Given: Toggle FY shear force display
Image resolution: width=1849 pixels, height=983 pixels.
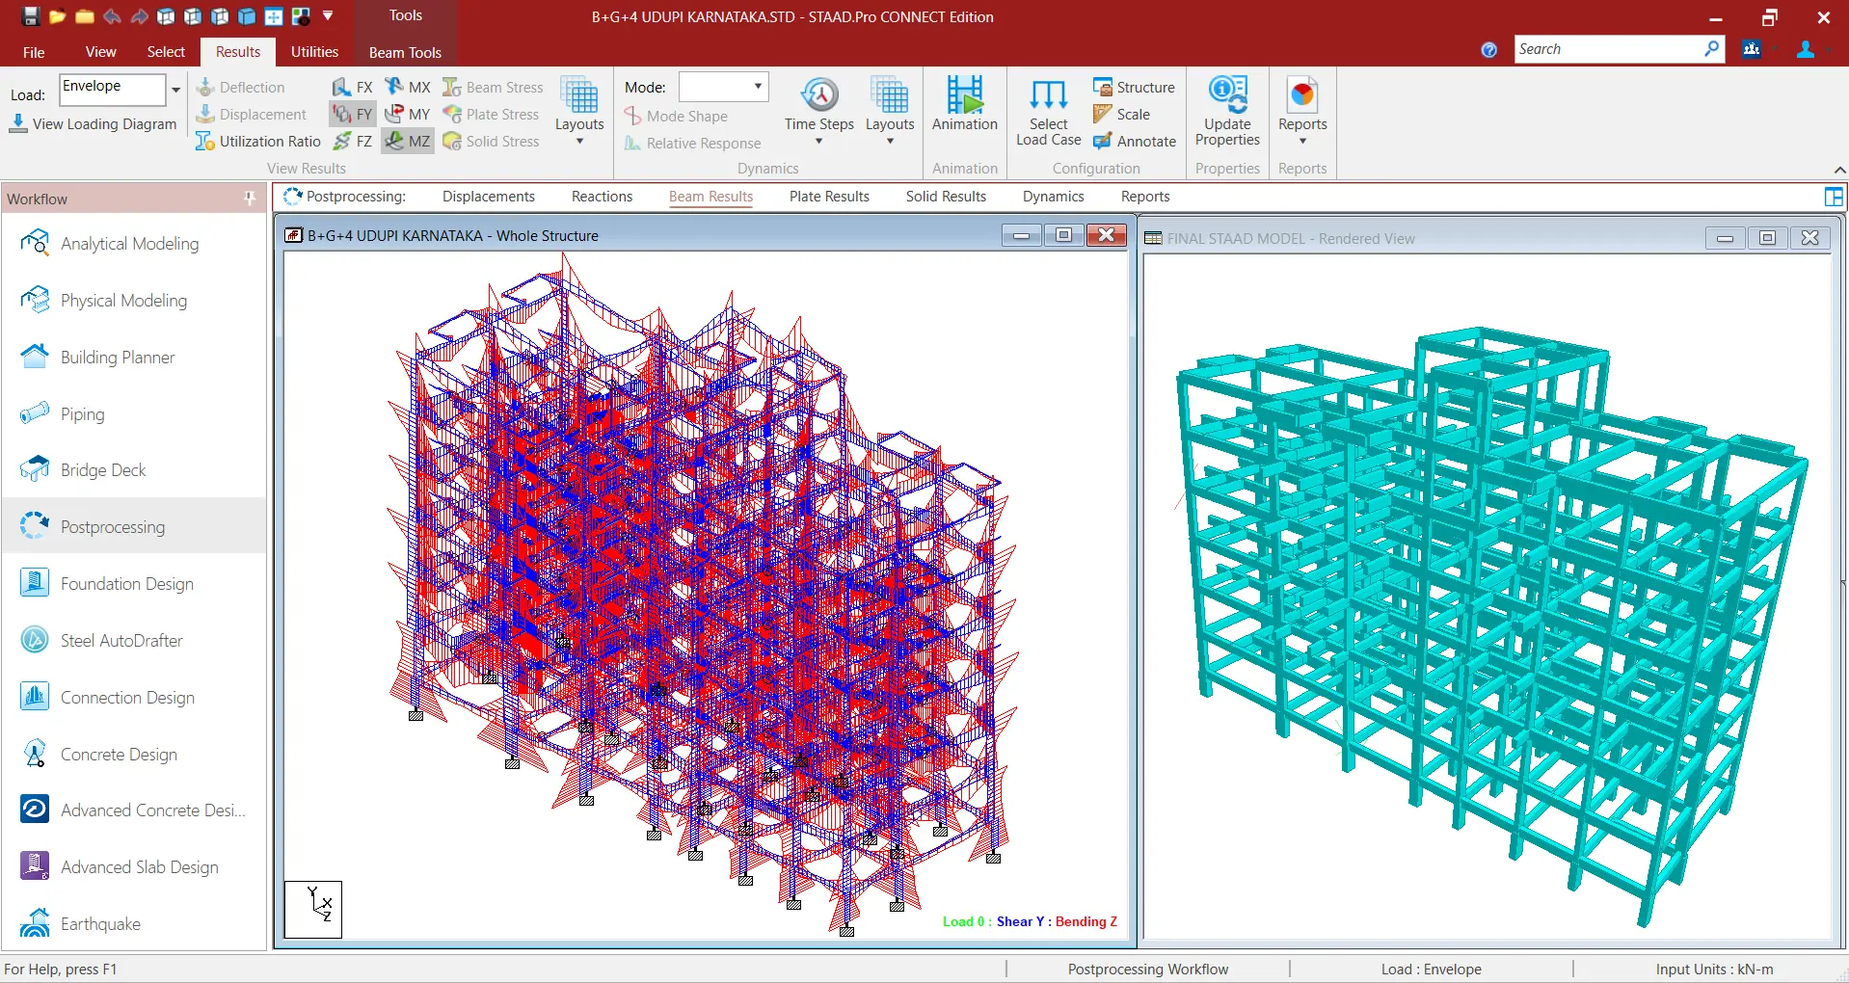Looking at the screenshot, I should pyautogui.click(x=353, y=114).
